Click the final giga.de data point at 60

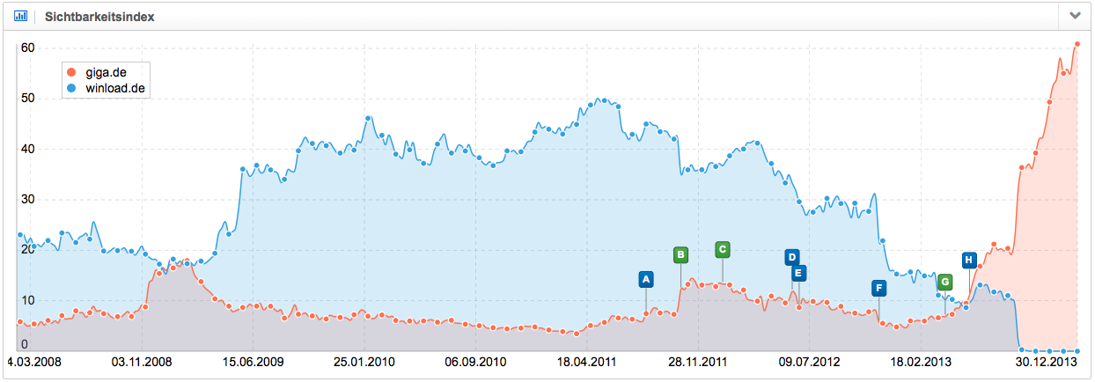click(1077, 44)
